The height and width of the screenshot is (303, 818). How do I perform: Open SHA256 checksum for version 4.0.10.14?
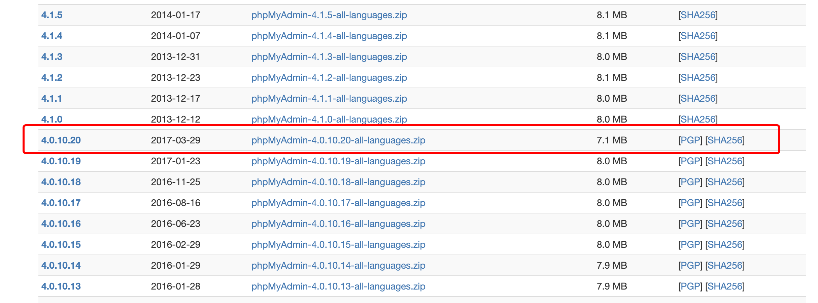click(x=725, y=265)
